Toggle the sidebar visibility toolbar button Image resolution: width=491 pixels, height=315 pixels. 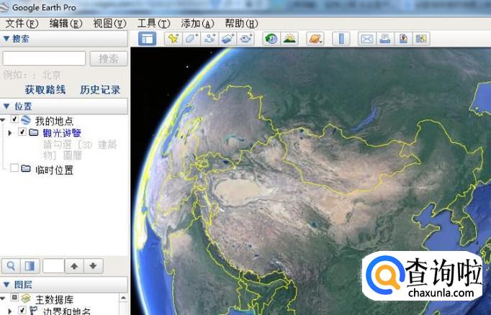[147, 39]
